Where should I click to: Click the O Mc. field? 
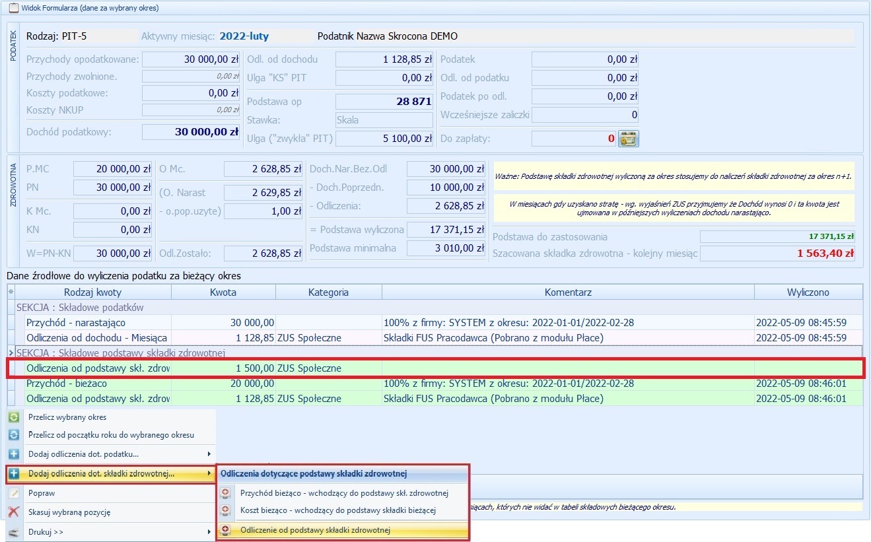click(264, 169)
